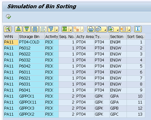Click the Set Filter funnel icon

coord(51,29)
